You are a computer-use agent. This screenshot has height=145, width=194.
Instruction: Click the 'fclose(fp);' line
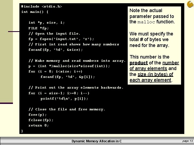pos(41,120)
